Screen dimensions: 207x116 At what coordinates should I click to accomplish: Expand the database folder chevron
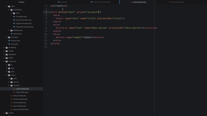pyautogui.click(x=4, y=54)
